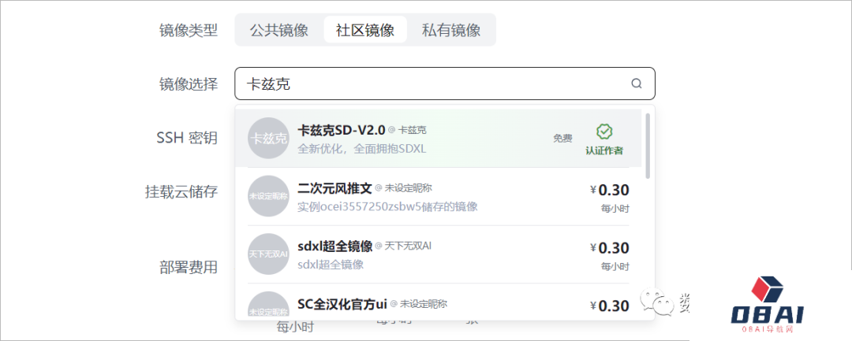
Task: Select the sdxl超全镜像 dropdown entry
Action: coord(334,246)
